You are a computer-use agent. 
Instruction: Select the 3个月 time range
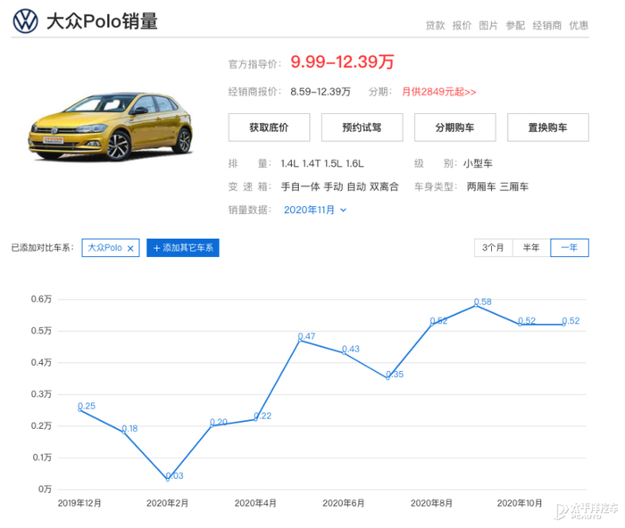point(493,247)
